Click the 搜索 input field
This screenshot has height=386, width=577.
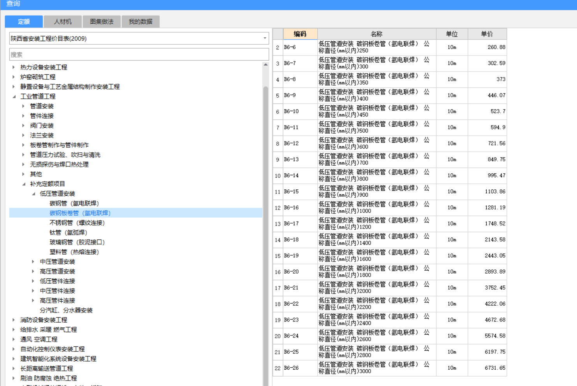point(139,54)
